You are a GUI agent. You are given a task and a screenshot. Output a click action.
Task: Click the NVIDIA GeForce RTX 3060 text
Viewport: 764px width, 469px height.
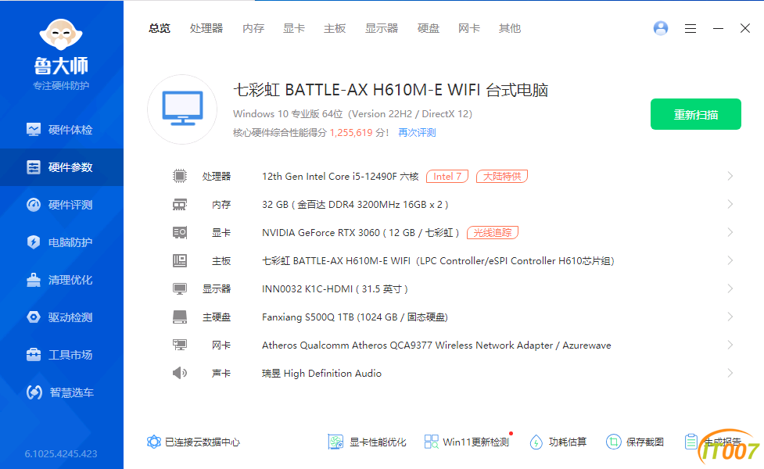[x=321, y=233]
